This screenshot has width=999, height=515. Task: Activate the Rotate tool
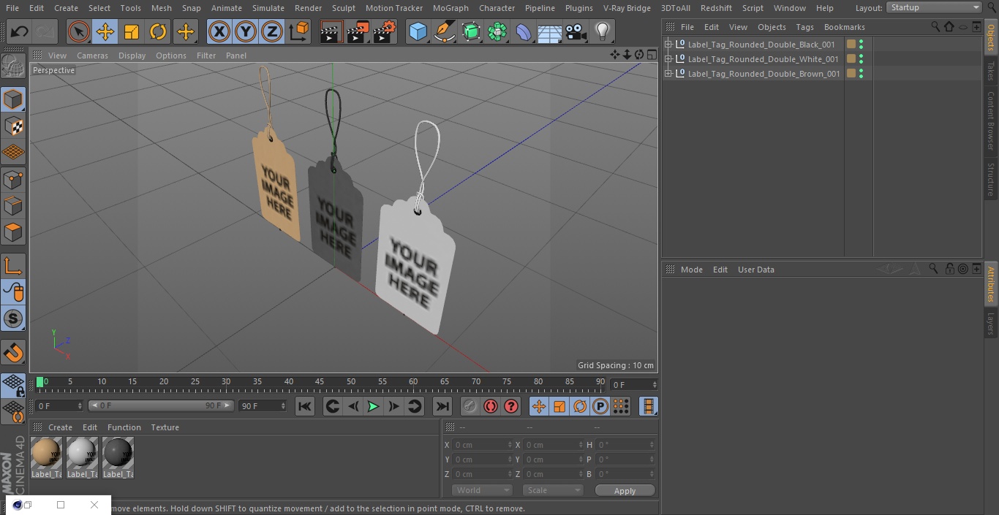[x=158, y=32]
